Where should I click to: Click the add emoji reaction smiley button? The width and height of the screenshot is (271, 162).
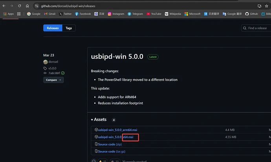93,161
